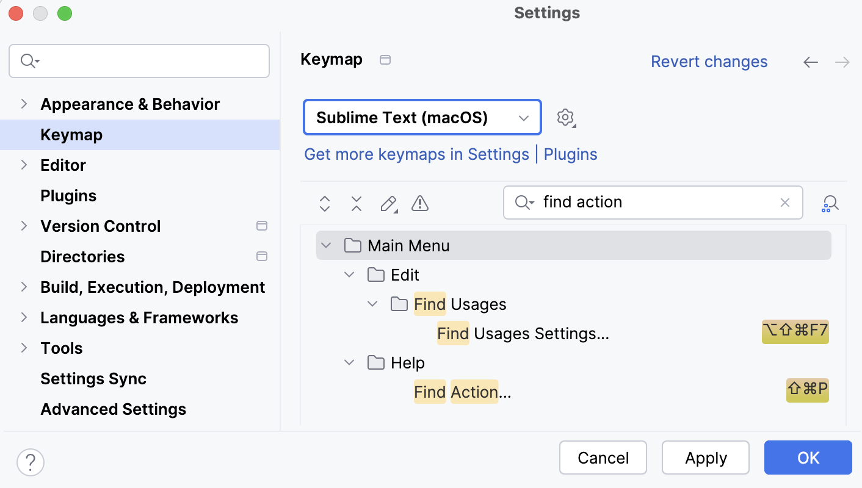The width and height of the screenshot is (862, 488).
Task: Expand all items in the keymap tree
Action: [x=324, y=203]
